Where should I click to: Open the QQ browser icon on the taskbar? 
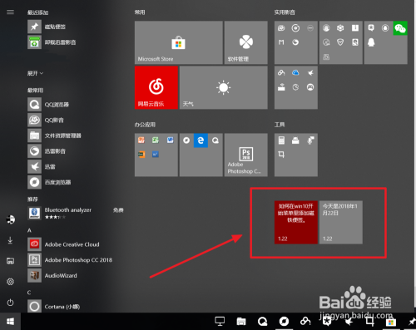click(262, 322)
